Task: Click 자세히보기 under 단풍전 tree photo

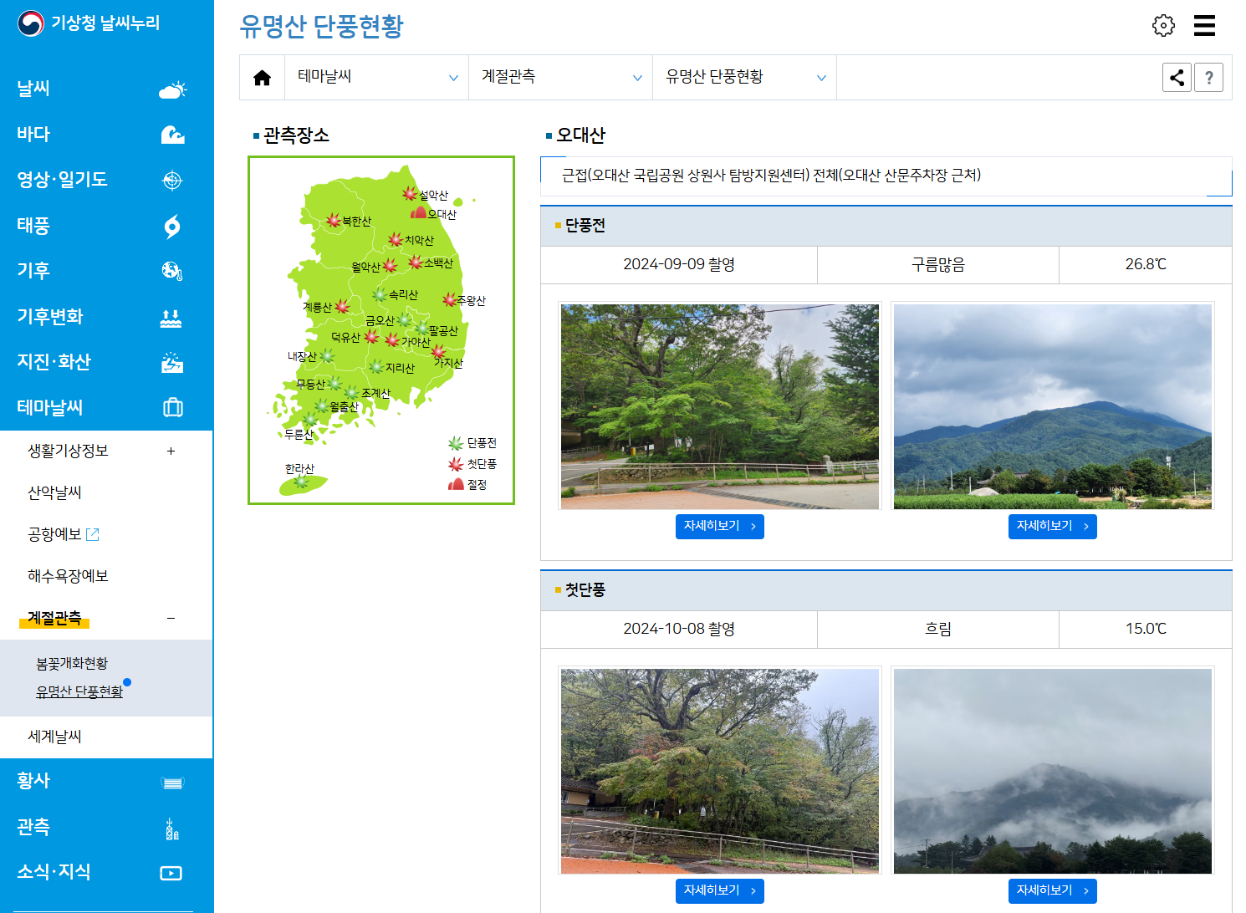Action: point(719,527)
